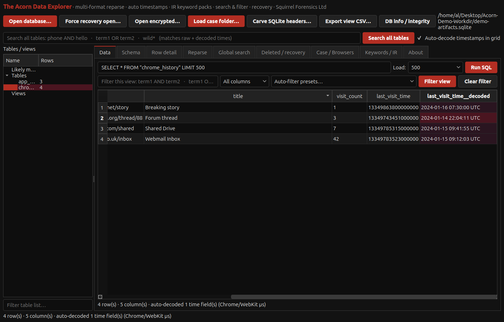The image size is (504, 322).
Task: Collapse the Tables tree node
Action: 7,76
